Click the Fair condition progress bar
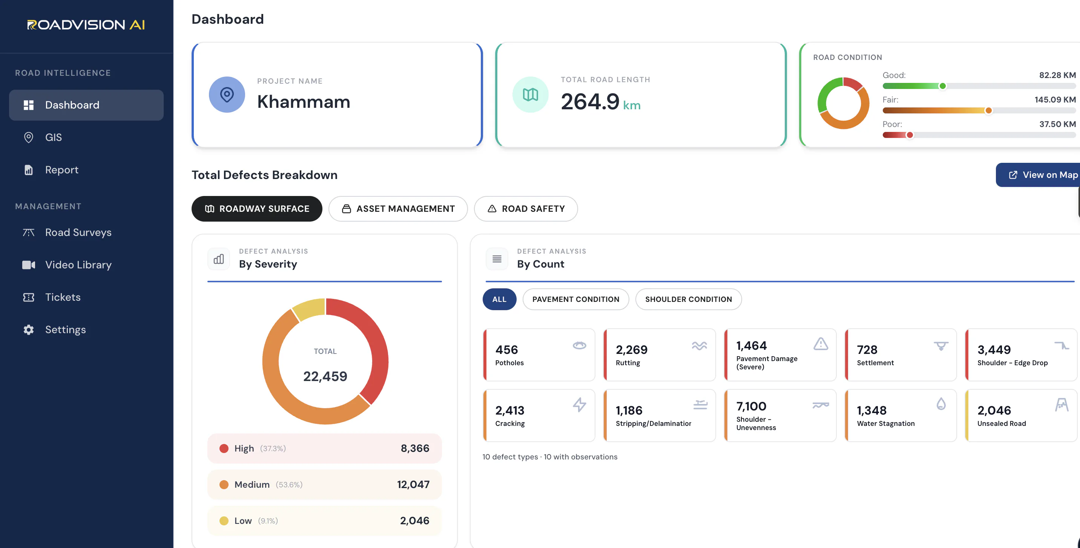Viewport: 1080px width, 548px height. (x=979, y=110)
